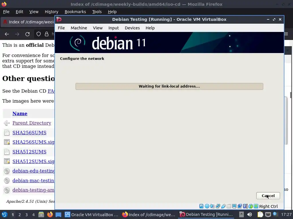Click the network monitor icon in system tray
Screen dimensions: 293x219
click(268, 214)
